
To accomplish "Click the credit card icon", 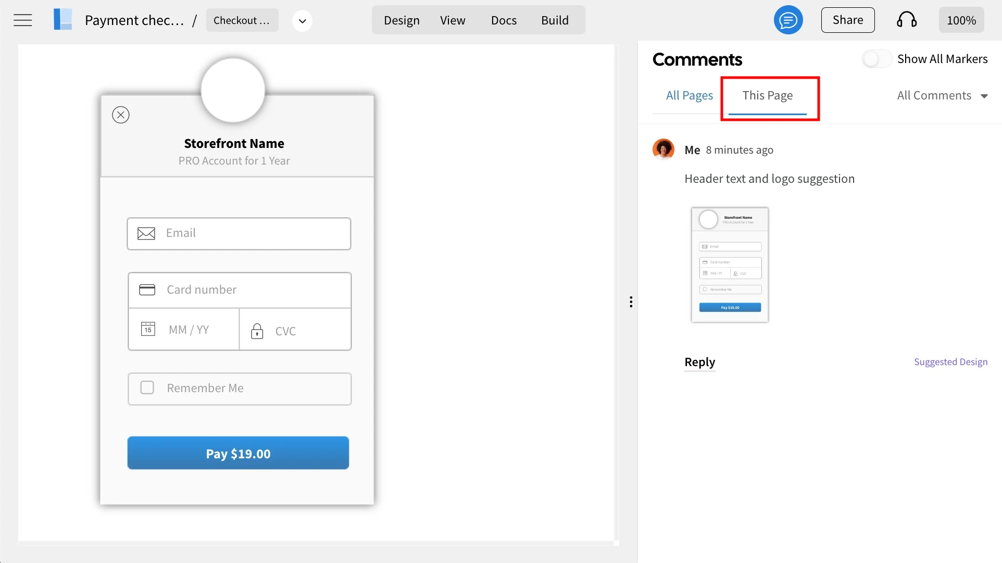I will click(x=147, y=290).
